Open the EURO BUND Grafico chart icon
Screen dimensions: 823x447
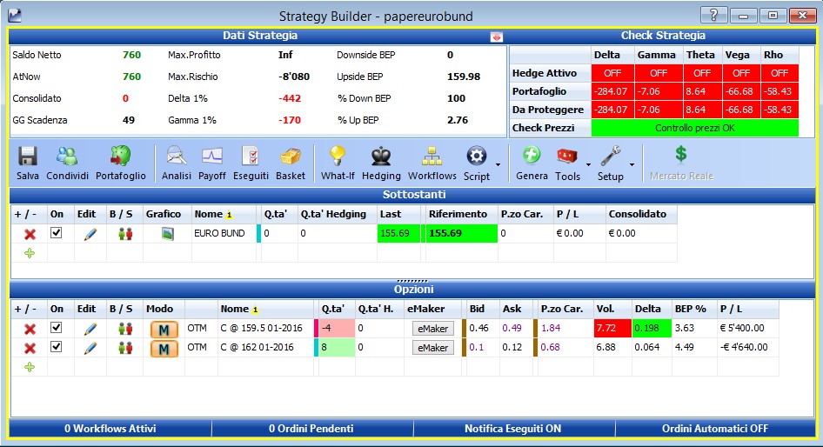167,233
